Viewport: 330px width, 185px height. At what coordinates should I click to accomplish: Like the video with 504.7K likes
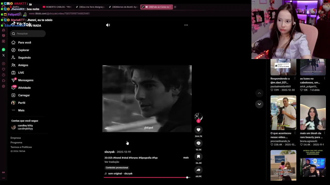[199, 130]
